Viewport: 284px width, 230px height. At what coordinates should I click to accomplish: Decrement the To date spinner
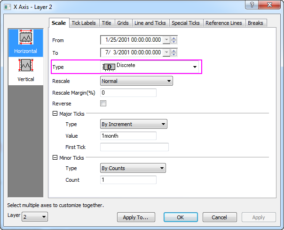click(x=174, y=54)
